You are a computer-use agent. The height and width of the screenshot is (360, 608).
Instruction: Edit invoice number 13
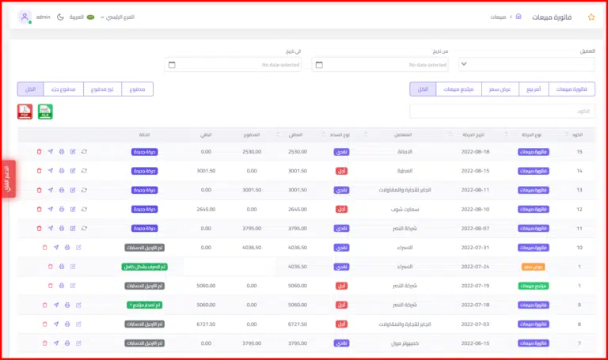tap(73, 190)
